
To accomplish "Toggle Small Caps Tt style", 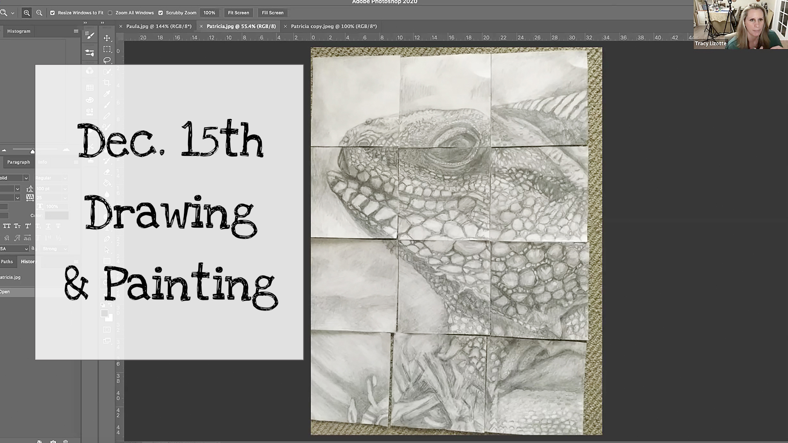I will coord(17,226).
